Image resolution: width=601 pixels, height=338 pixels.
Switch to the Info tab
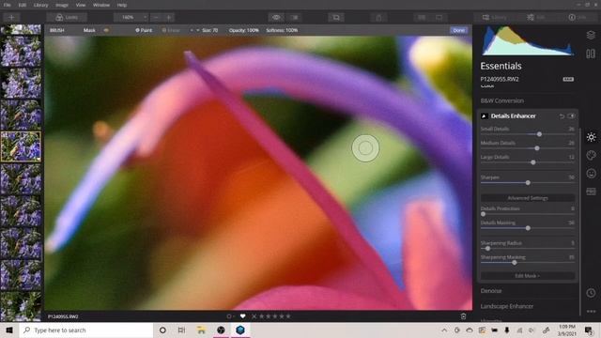click(x=578, y=17)
